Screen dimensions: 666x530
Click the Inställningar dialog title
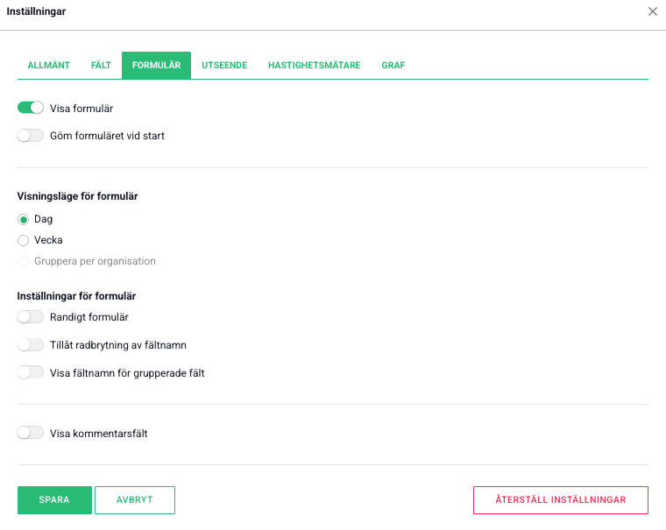pyautogui.click(x=36, y=11)
